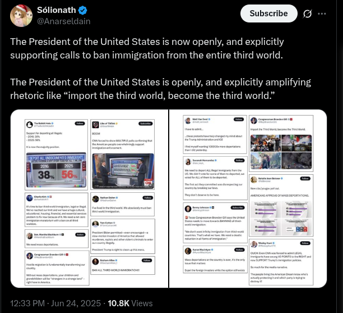Click the purple poll bar charts image
This screenshot has height=313, width=343.
click(x=281, y=218)
